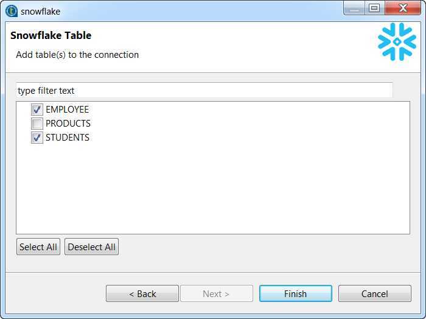Select the EMPLOYEE table row label
426x319 pixels.
[x=67, y=110]
